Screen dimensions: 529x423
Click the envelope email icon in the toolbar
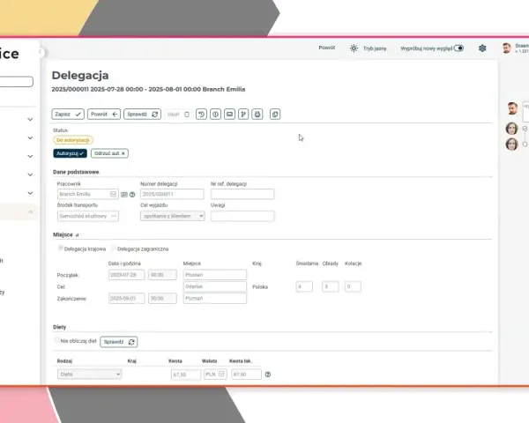(x=229, y=115)
